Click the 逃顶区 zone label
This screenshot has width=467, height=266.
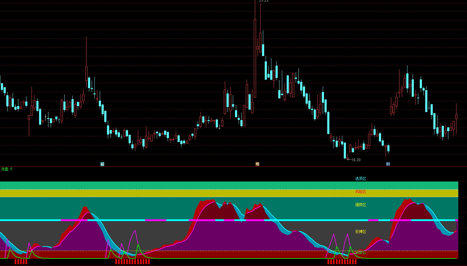pyautogui.click(x=361, y=179)
